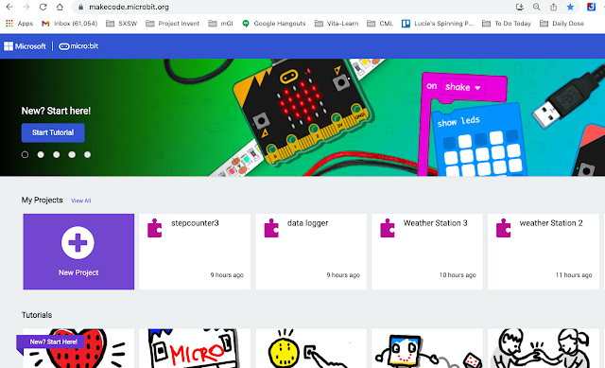Select the first carousel dot
605x368 pixels.
(26, 154)
